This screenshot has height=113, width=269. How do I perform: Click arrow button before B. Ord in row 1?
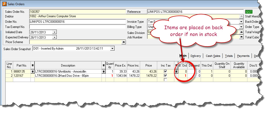coord(176,72)
